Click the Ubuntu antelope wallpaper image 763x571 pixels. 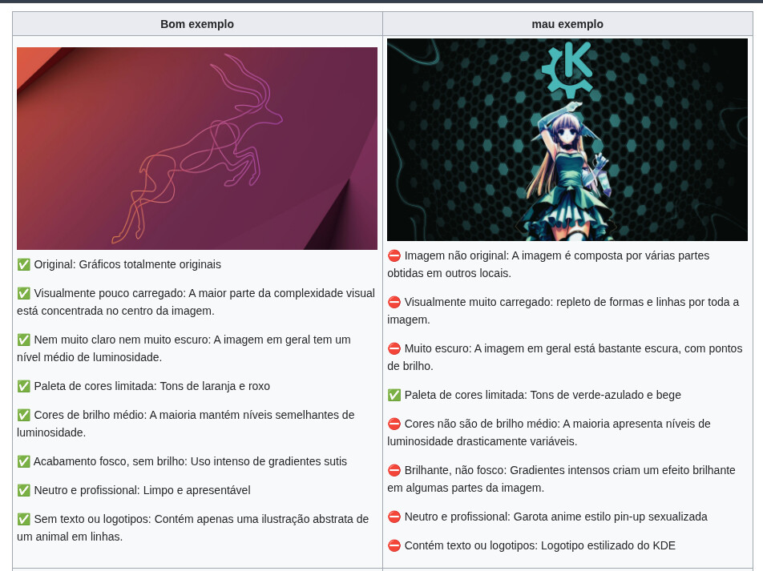tap(197, 148)
